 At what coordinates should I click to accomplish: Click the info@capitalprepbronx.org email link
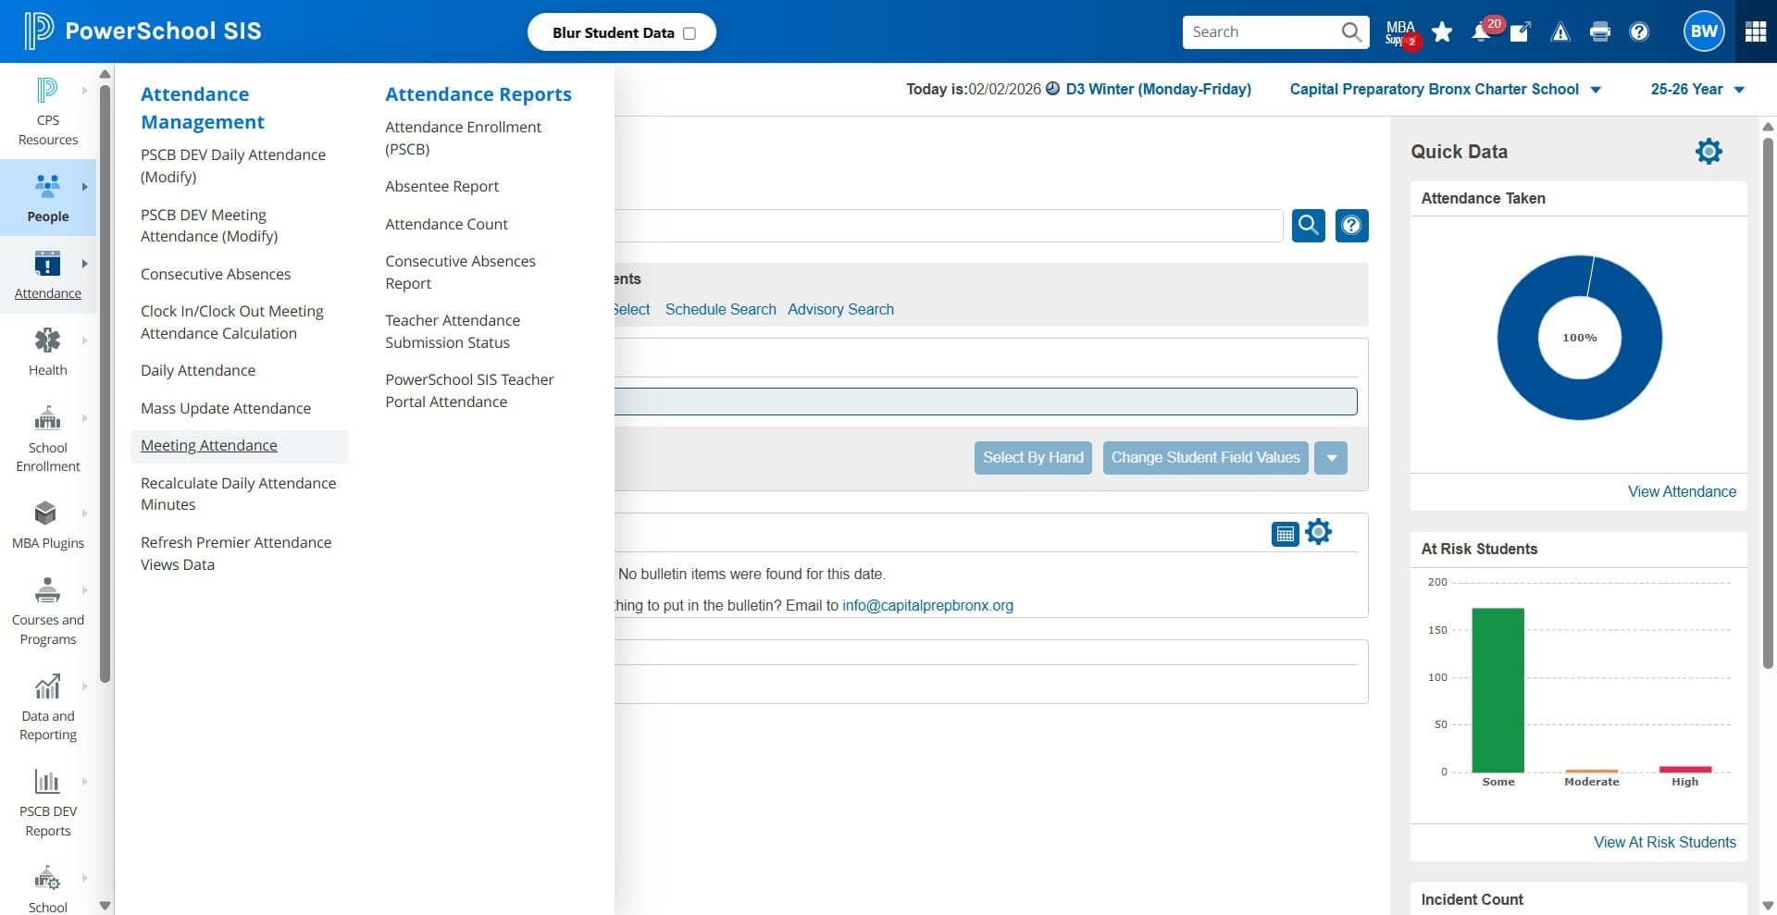coord(927,605)
